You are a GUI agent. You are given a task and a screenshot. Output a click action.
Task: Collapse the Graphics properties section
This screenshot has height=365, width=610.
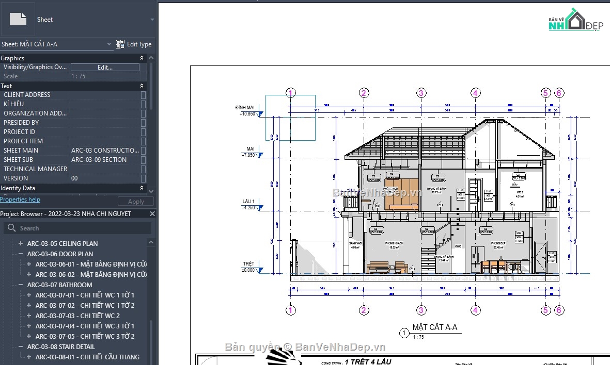click(x=142, y=58)
